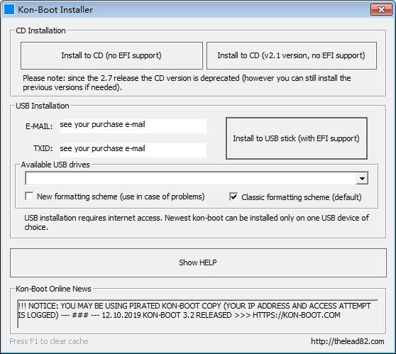Uncheck Classic formatting scheme (default) checkbox

click(x=233, y=197)
